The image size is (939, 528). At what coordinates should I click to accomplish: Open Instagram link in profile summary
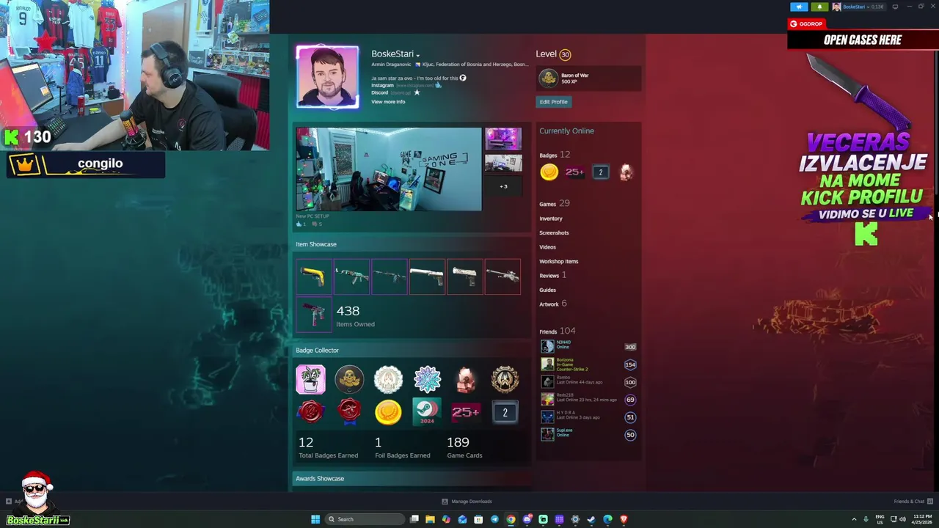point(382,85)
